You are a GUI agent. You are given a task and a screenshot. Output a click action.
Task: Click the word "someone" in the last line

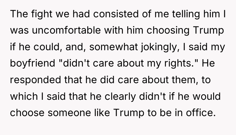pyautogui.click(x=69, y=113)
